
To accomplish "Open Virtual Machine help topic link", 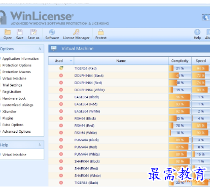I will (x=14, y=155).
